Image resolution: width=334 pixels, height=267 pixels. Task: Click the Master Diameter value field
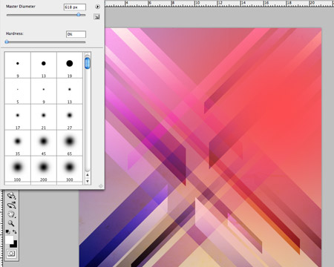pyautogui.click(x=75, y=7)
